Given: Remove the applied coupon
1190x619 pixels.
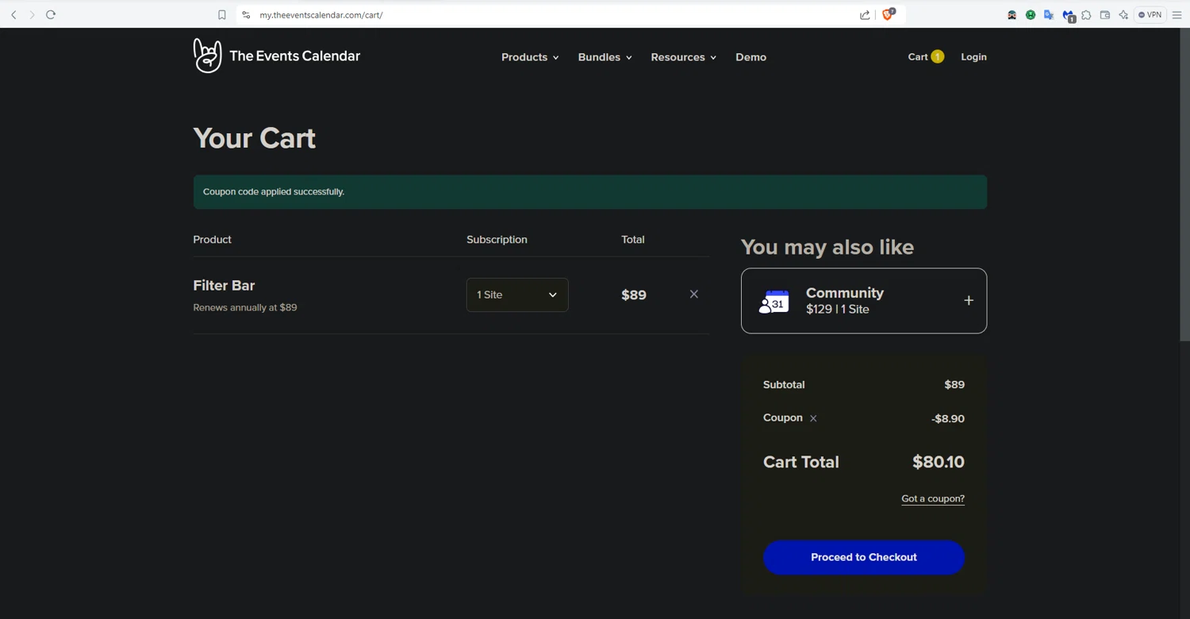Looking at the screenshot, I should tap(813, 418).
